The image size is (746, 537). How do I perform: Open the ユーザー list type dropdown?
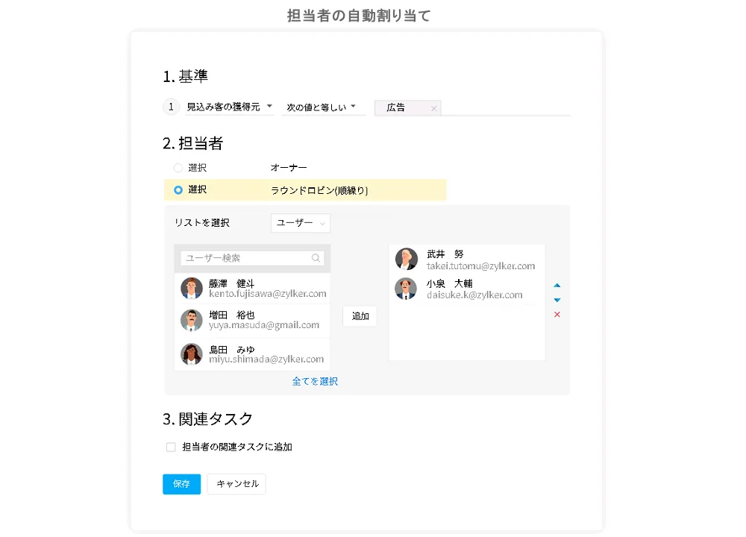coord(300,223)
